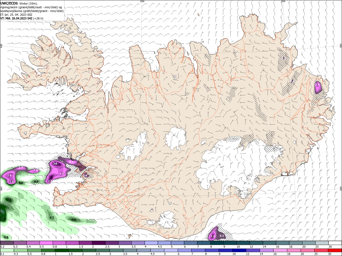Pick the deep blue bottom-row swatch between 10 and 12

pyautogui.click(x=239, y=250)
